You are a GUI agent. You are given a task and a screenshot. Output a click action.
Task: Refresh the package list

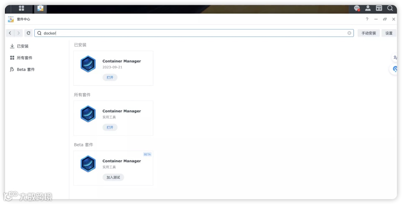tap(28, 33)
